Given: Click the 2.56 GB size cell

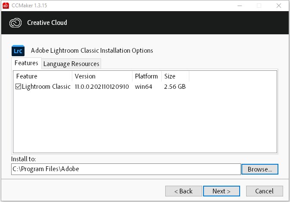Looking at the screenshot, I should 175,87.
